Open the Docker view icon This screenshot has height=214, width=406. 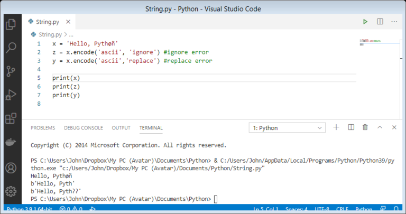[x=10, y=143]
